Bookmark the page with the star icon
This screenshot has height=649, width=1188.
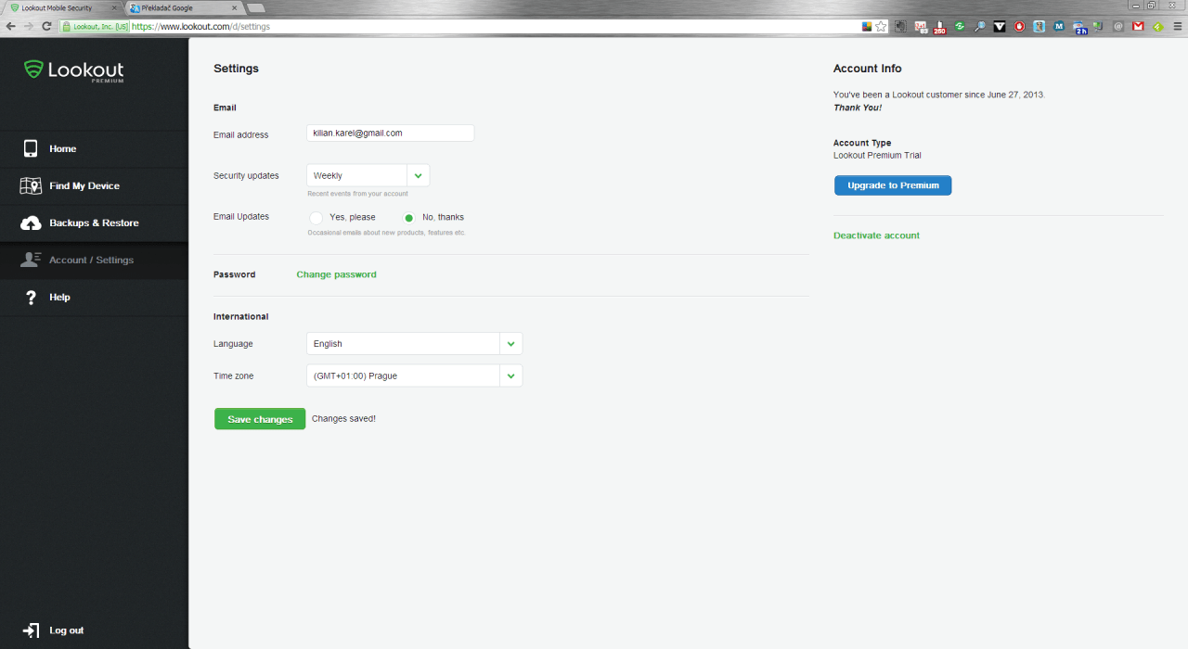pos(881,27)
